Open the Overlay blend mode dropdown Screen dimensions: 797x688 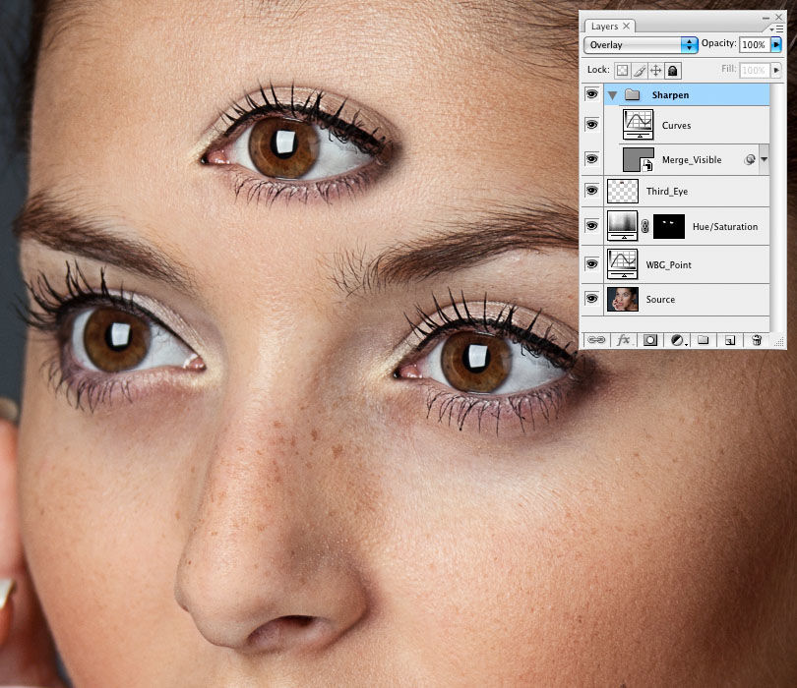coord(641,44)
